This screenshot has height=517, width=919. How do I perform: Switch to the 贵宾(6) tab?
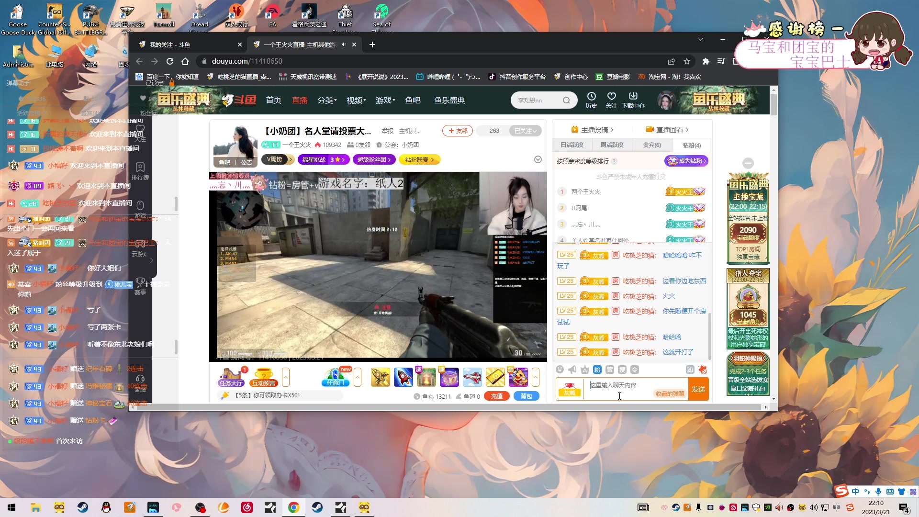point(652,145)
